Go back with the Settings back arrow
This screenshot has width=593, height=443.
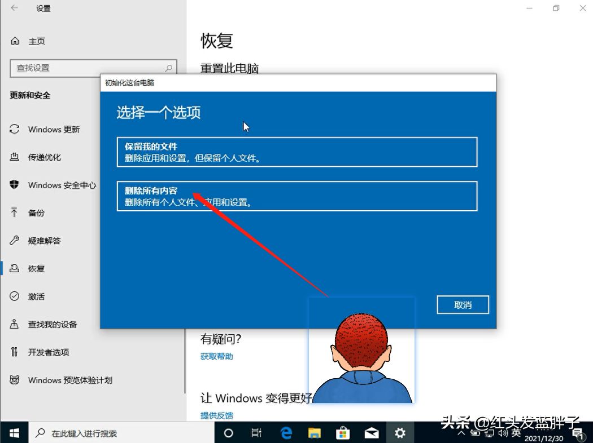click(x=14, y=8)
